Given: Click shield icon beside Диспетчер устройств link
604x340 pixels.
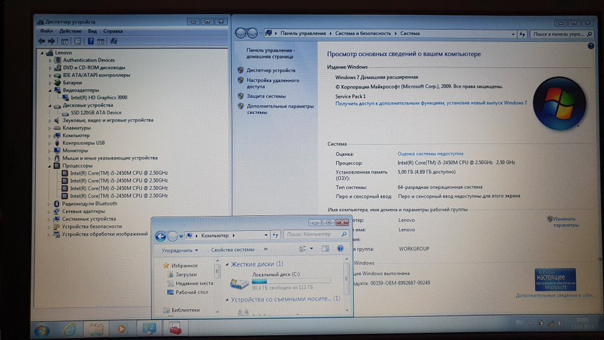Looking at the screenshot, I should (x=240, y=70).
